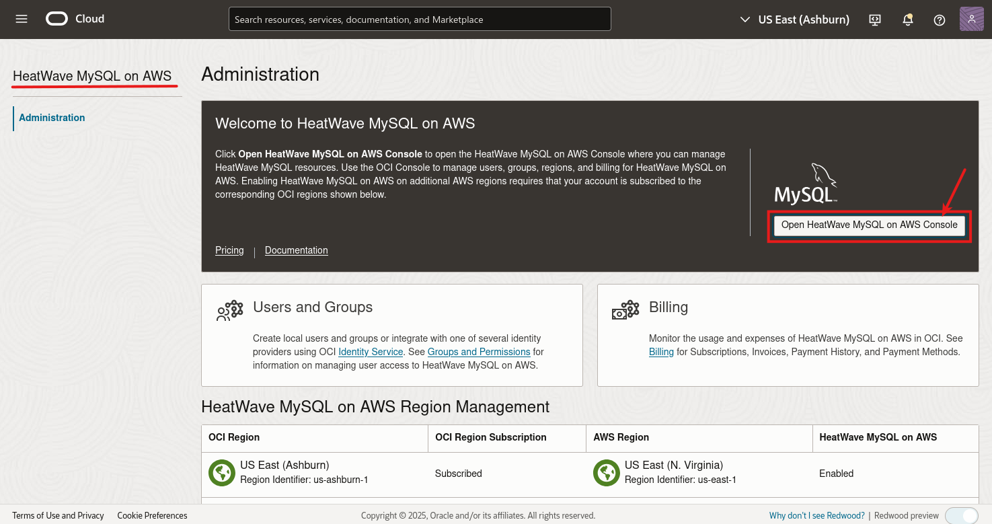Follow the Identity Service link
This screenshot has width=992, height=524.
point(371,352)
